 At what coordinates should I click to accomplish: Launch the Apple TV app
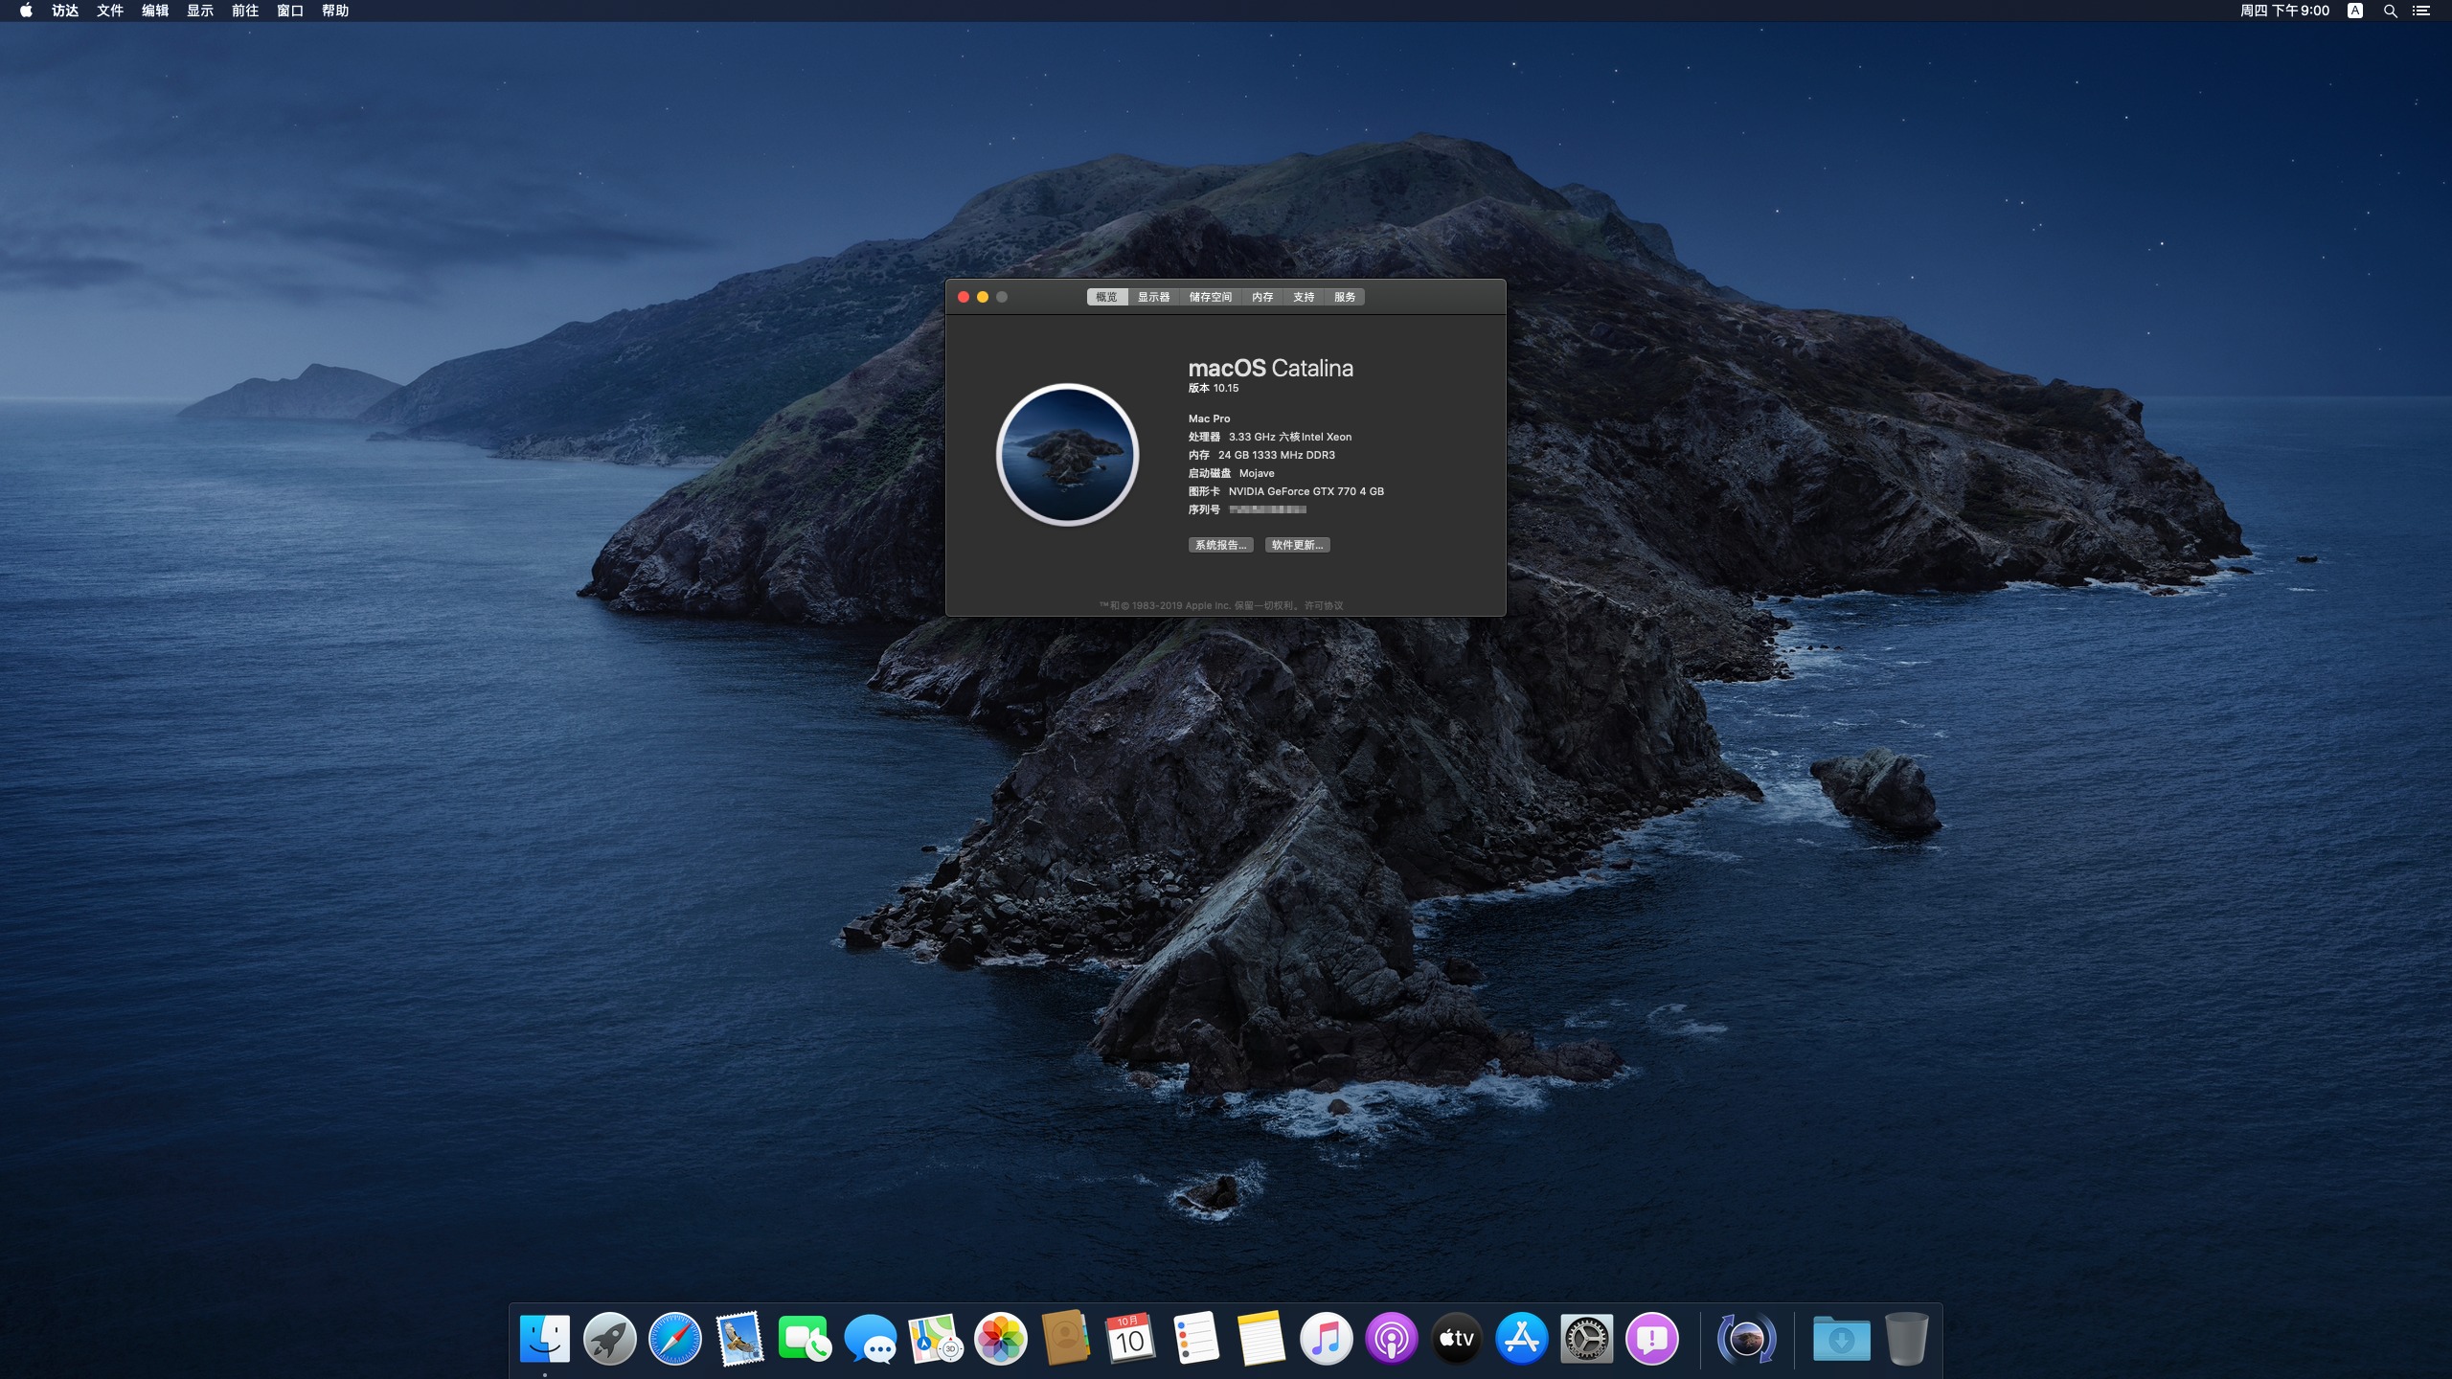tap(1456, 1338)
